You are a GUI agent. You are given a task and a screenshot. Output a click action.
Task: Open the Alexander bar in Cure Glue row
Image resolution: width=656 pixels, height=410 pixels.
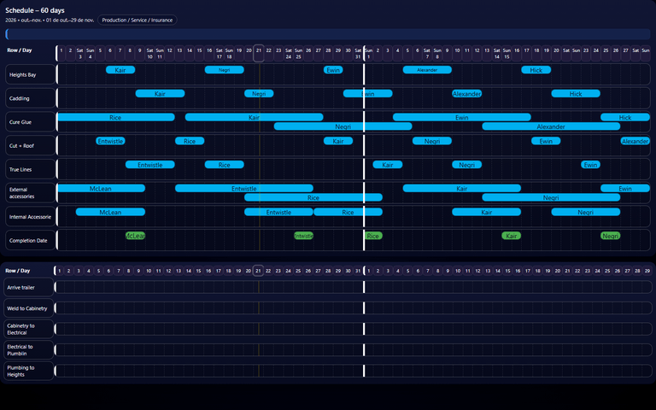pyautogui.click(x=551, y=126)
